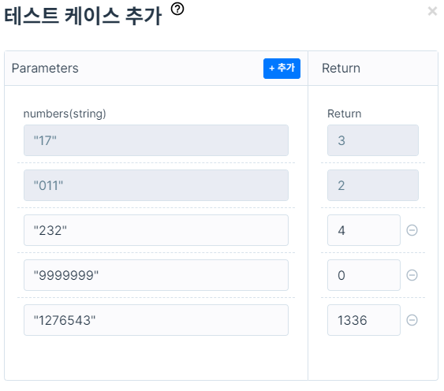
Task: Click the return field showing 3
Action: tap(373, 140)
